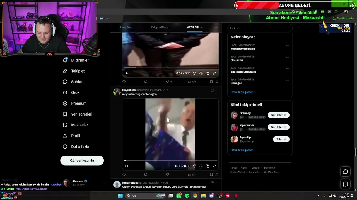Screen dimensions: 357x200
Task: Open Sohbet chat in sidebar
Action: [x=73, y=82]
